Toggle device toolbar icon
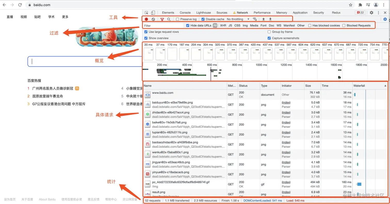The height and width of the screenshot is (204, 390). 153,13
